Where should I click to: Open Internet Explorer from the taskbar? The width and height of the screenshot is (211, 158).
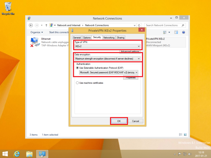(17, 154)
